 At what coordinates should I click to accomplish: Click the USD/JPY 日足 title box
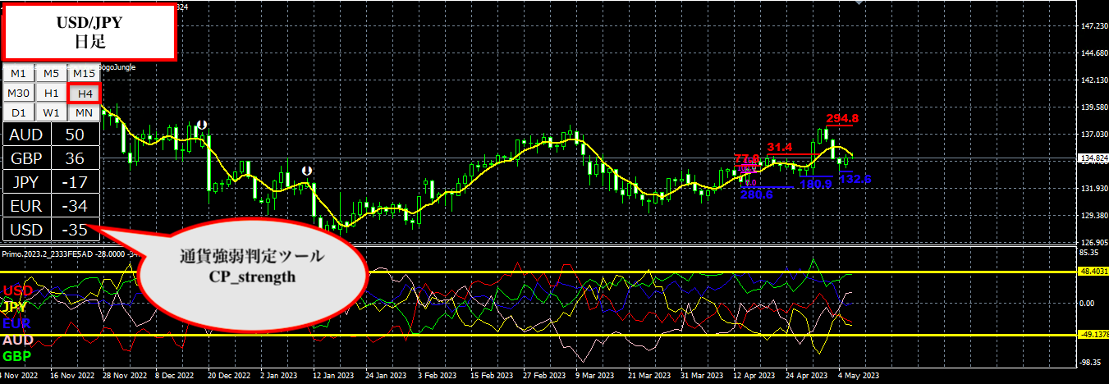click(89, 31)
